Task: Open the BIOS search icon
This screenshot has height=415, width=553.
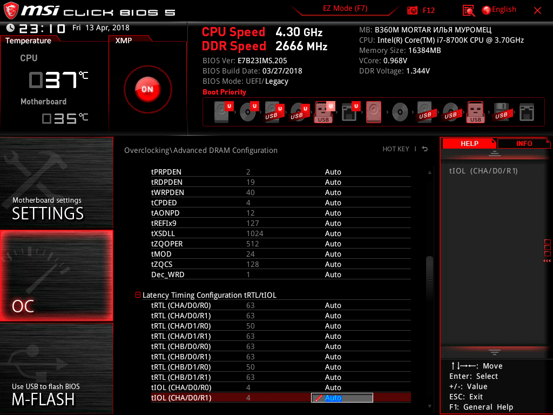Action: point(468,10)
